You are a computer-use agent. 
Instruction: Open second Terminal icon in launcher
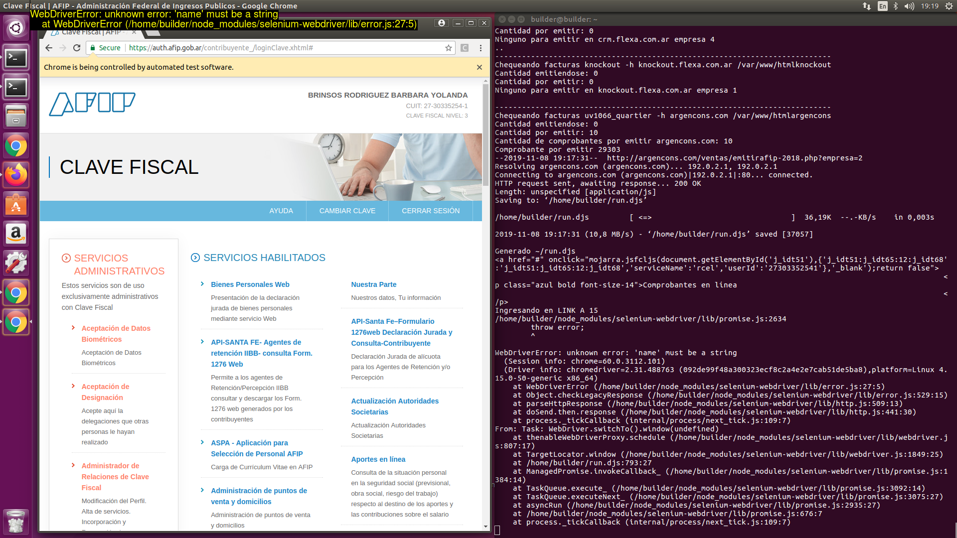tap(16, 88)
